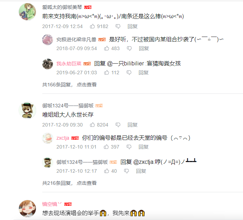Like the reply with 483 likes
Image resolution: width=243 pixels, height=220 pixels.
[107, 48]
